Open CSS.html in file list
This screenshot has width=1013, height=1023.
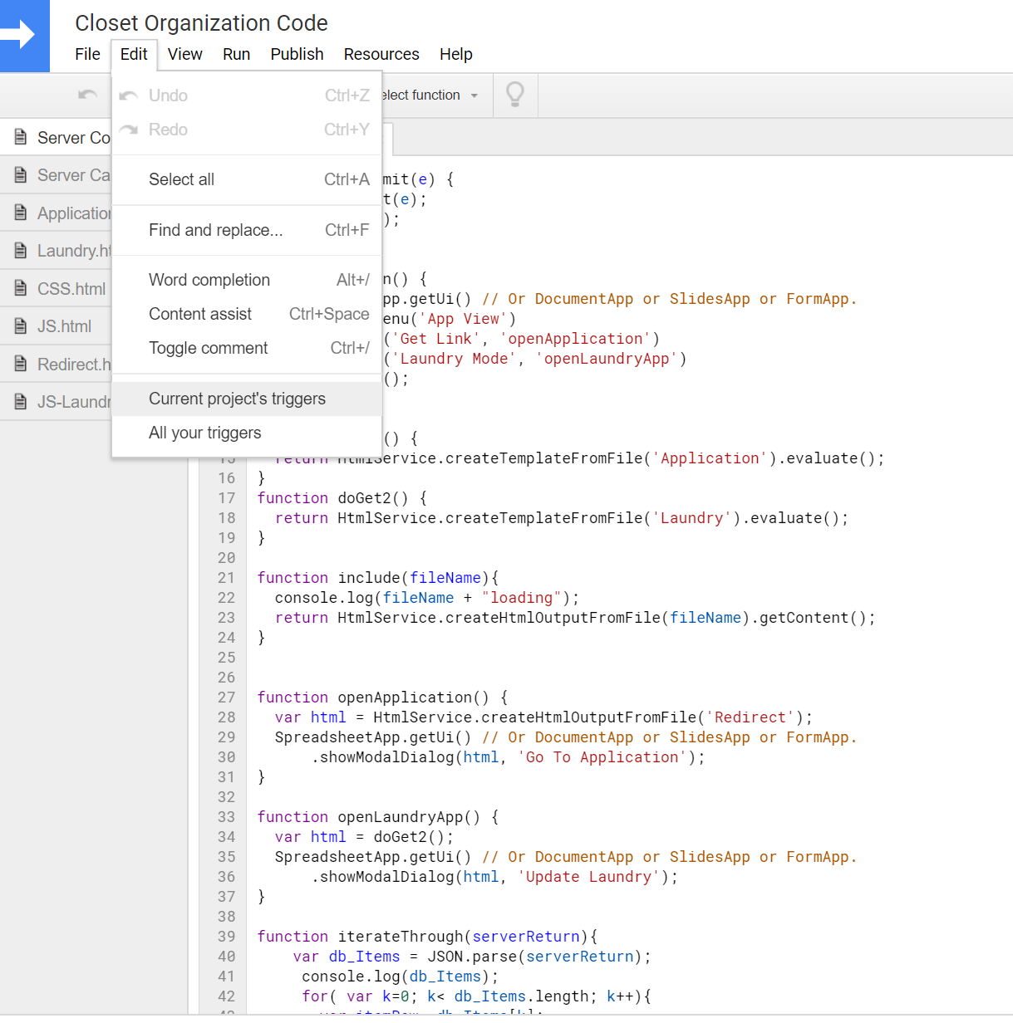[x=56, y=288]
